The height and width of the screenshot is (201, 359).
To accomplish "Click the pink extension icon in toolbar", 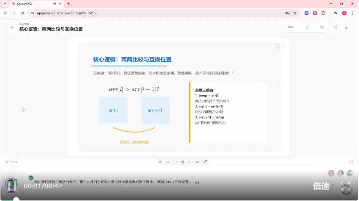I will pos(315,13).
